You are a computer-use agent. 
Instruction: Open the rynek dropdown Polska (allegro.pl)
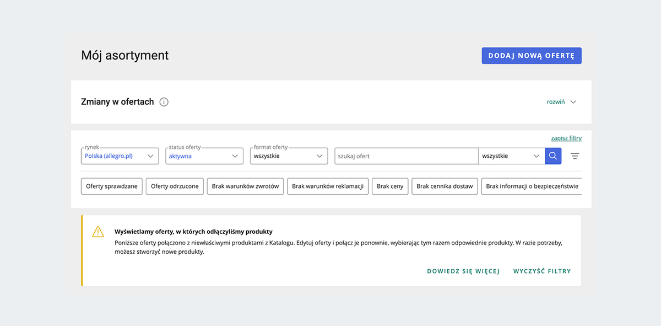(x=120, y=156)
